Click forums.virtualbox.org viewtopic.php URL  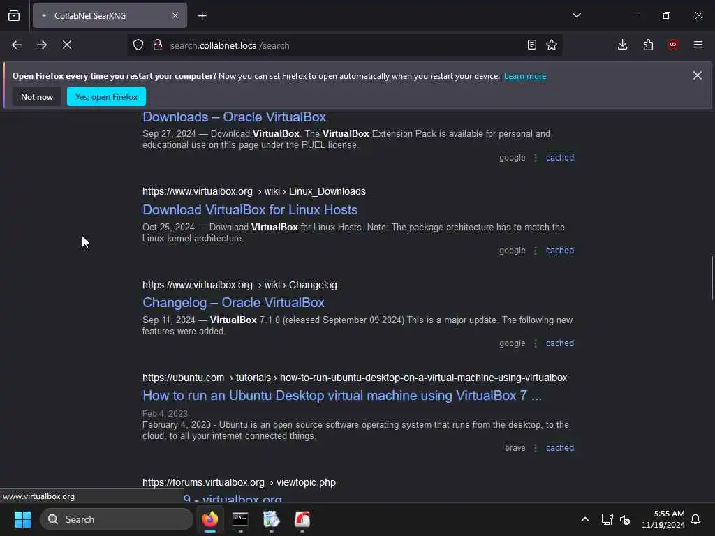point(239,482)
